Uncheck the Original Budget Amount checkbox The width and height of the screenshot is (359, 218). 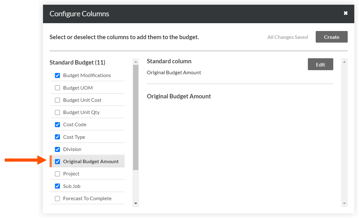coord(57,162)
